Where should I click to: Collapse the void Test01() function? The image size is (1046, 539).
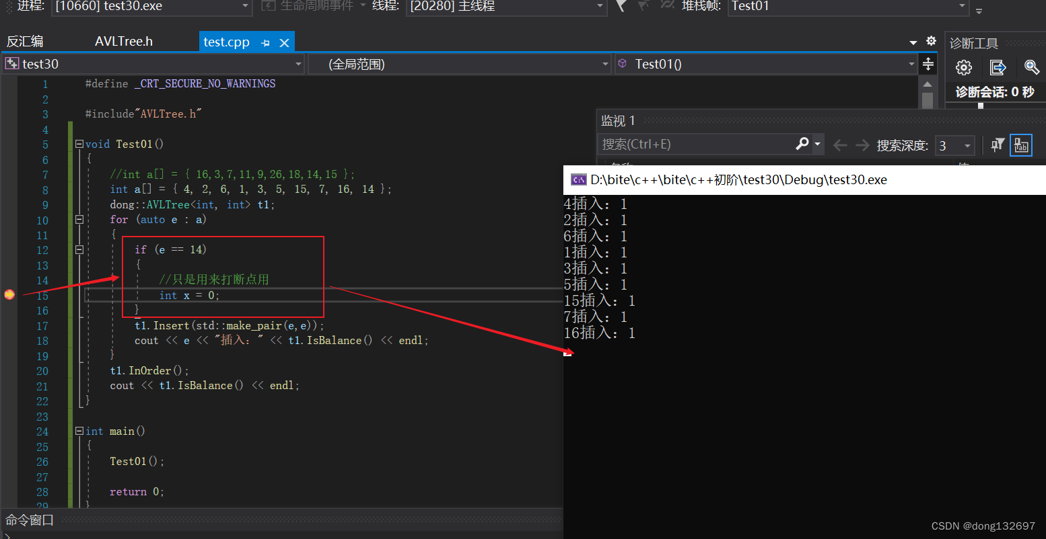(x=79, y=144)
